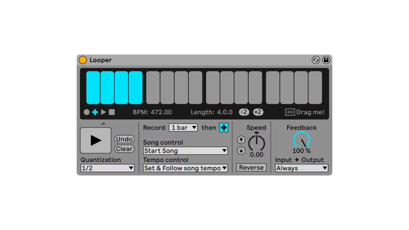Click the Feedback knob

(x=302, y=140)
